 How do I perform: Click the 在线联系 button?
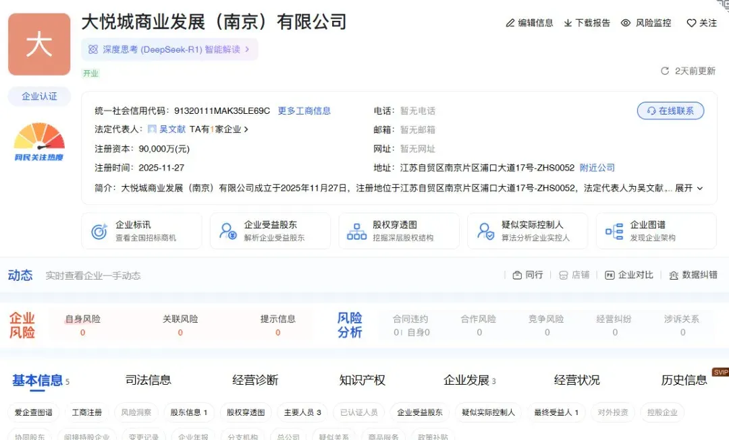[670, 111]
